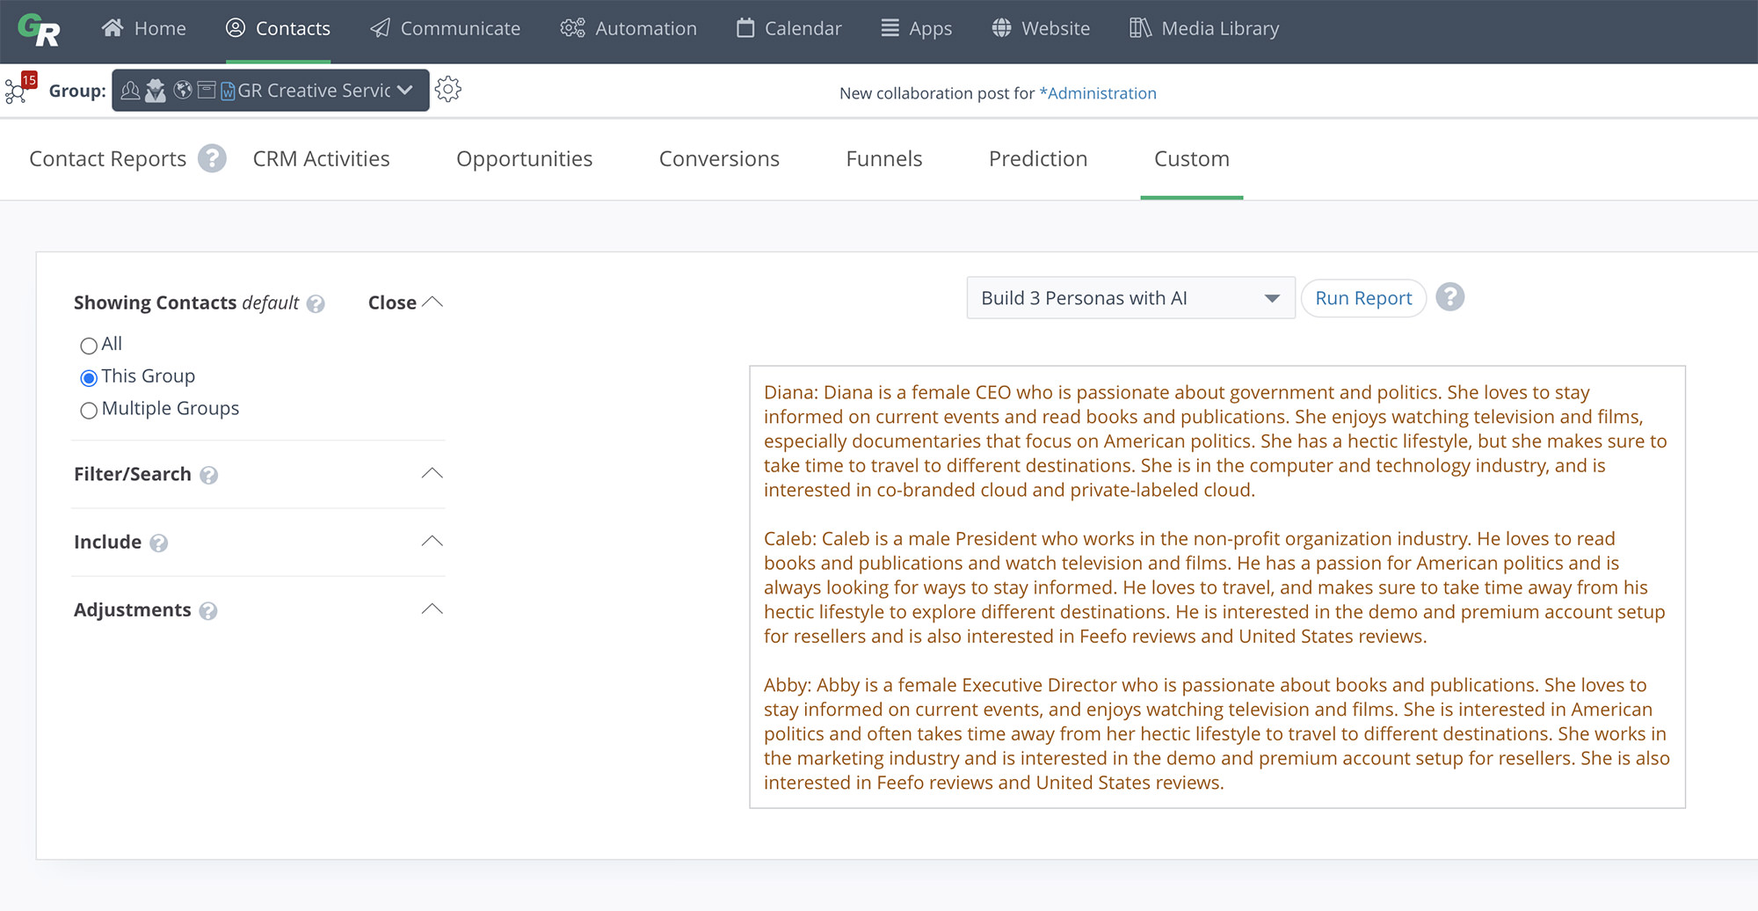Click the Caleb persona paragraph

(1215, 587)
